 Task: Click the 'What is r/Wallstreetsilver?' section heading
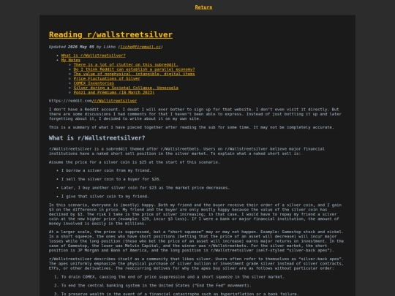tap(97, 138)
